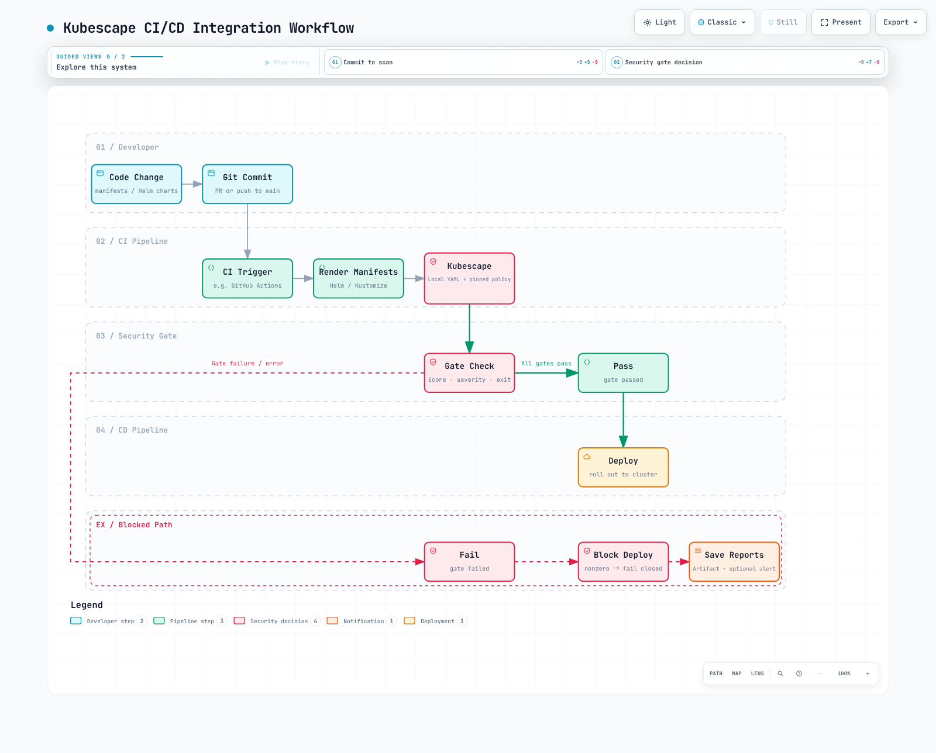Open the help question mark icon
This screenshot has height=753, width=936.
point(799,673)
